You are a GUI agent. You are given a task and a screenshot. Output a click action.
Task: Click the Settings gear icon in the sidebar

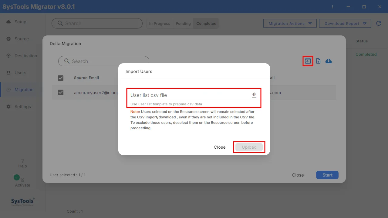click(x=8, y=107)
